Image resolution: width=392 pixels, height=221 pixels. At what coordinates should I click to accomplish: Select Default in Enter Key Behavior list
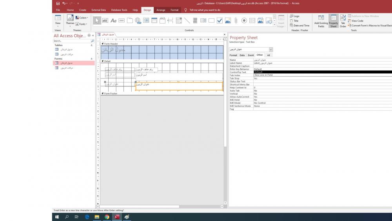[323, 72]
